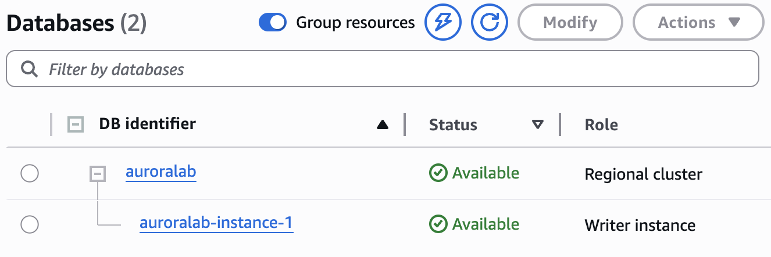Click the Writer instance role cell
771x257 pixels.
click(x=640, y=225)
